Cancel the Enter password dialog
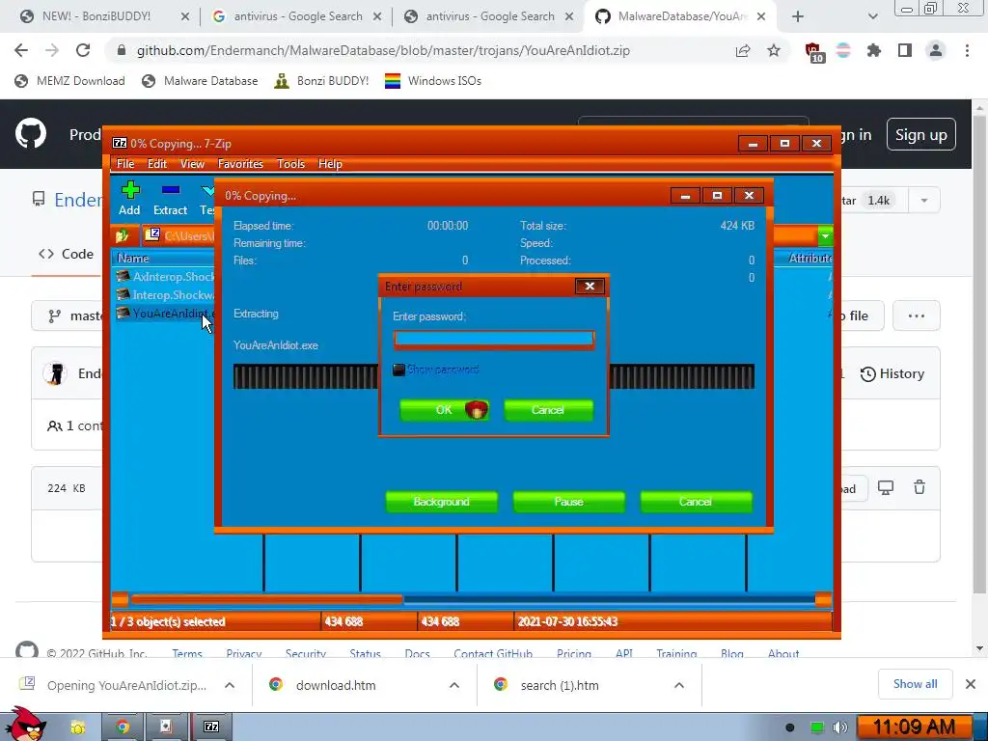This screenshot has width=988, height=741. coord(548,409)
